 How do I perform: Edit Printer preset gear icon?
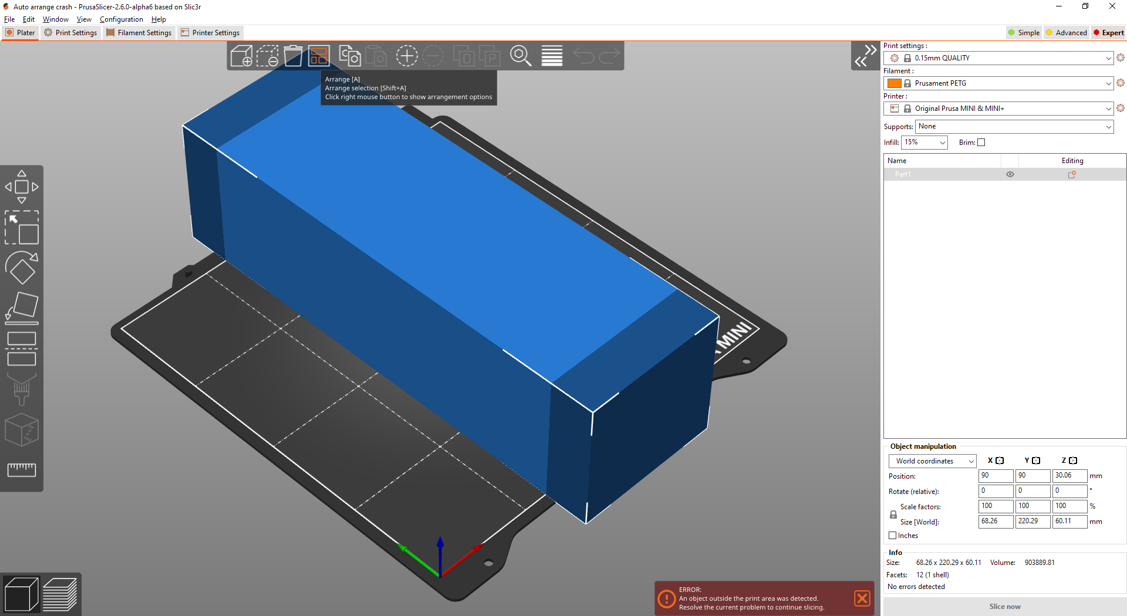click(1121, 108)
